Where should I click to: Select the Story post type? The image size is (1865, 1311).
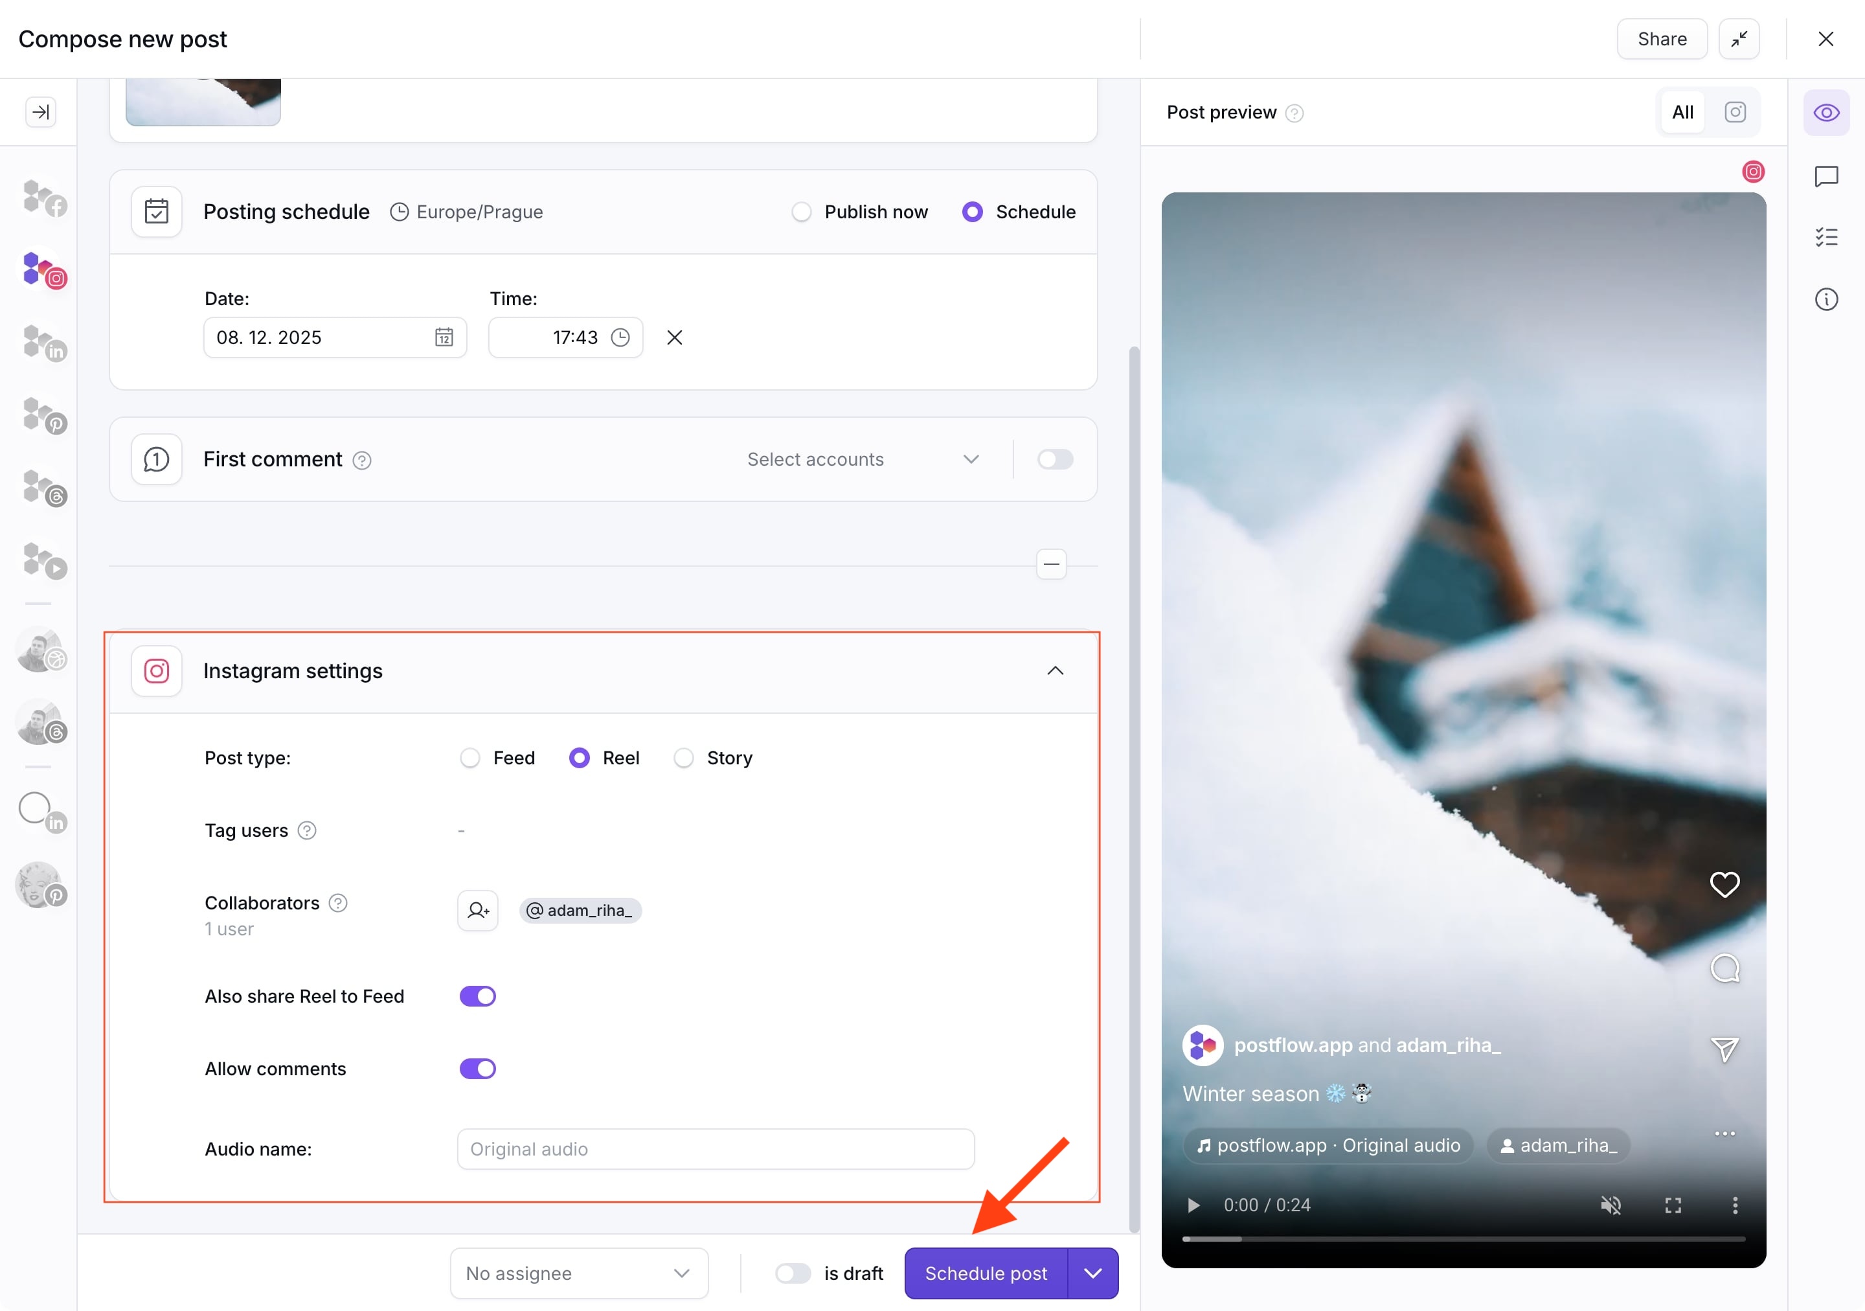[684, 758]
